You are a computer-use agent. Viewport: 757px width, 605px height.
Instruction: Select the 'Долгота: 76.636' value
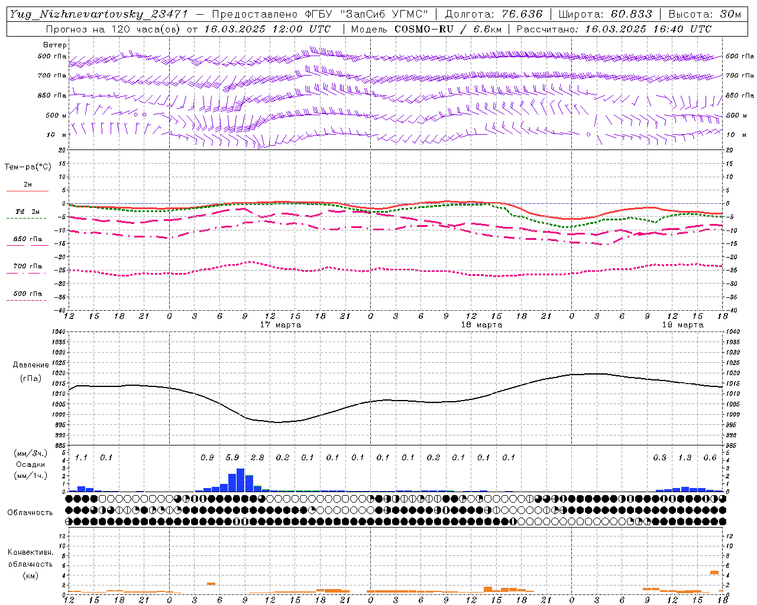[494, 14]
